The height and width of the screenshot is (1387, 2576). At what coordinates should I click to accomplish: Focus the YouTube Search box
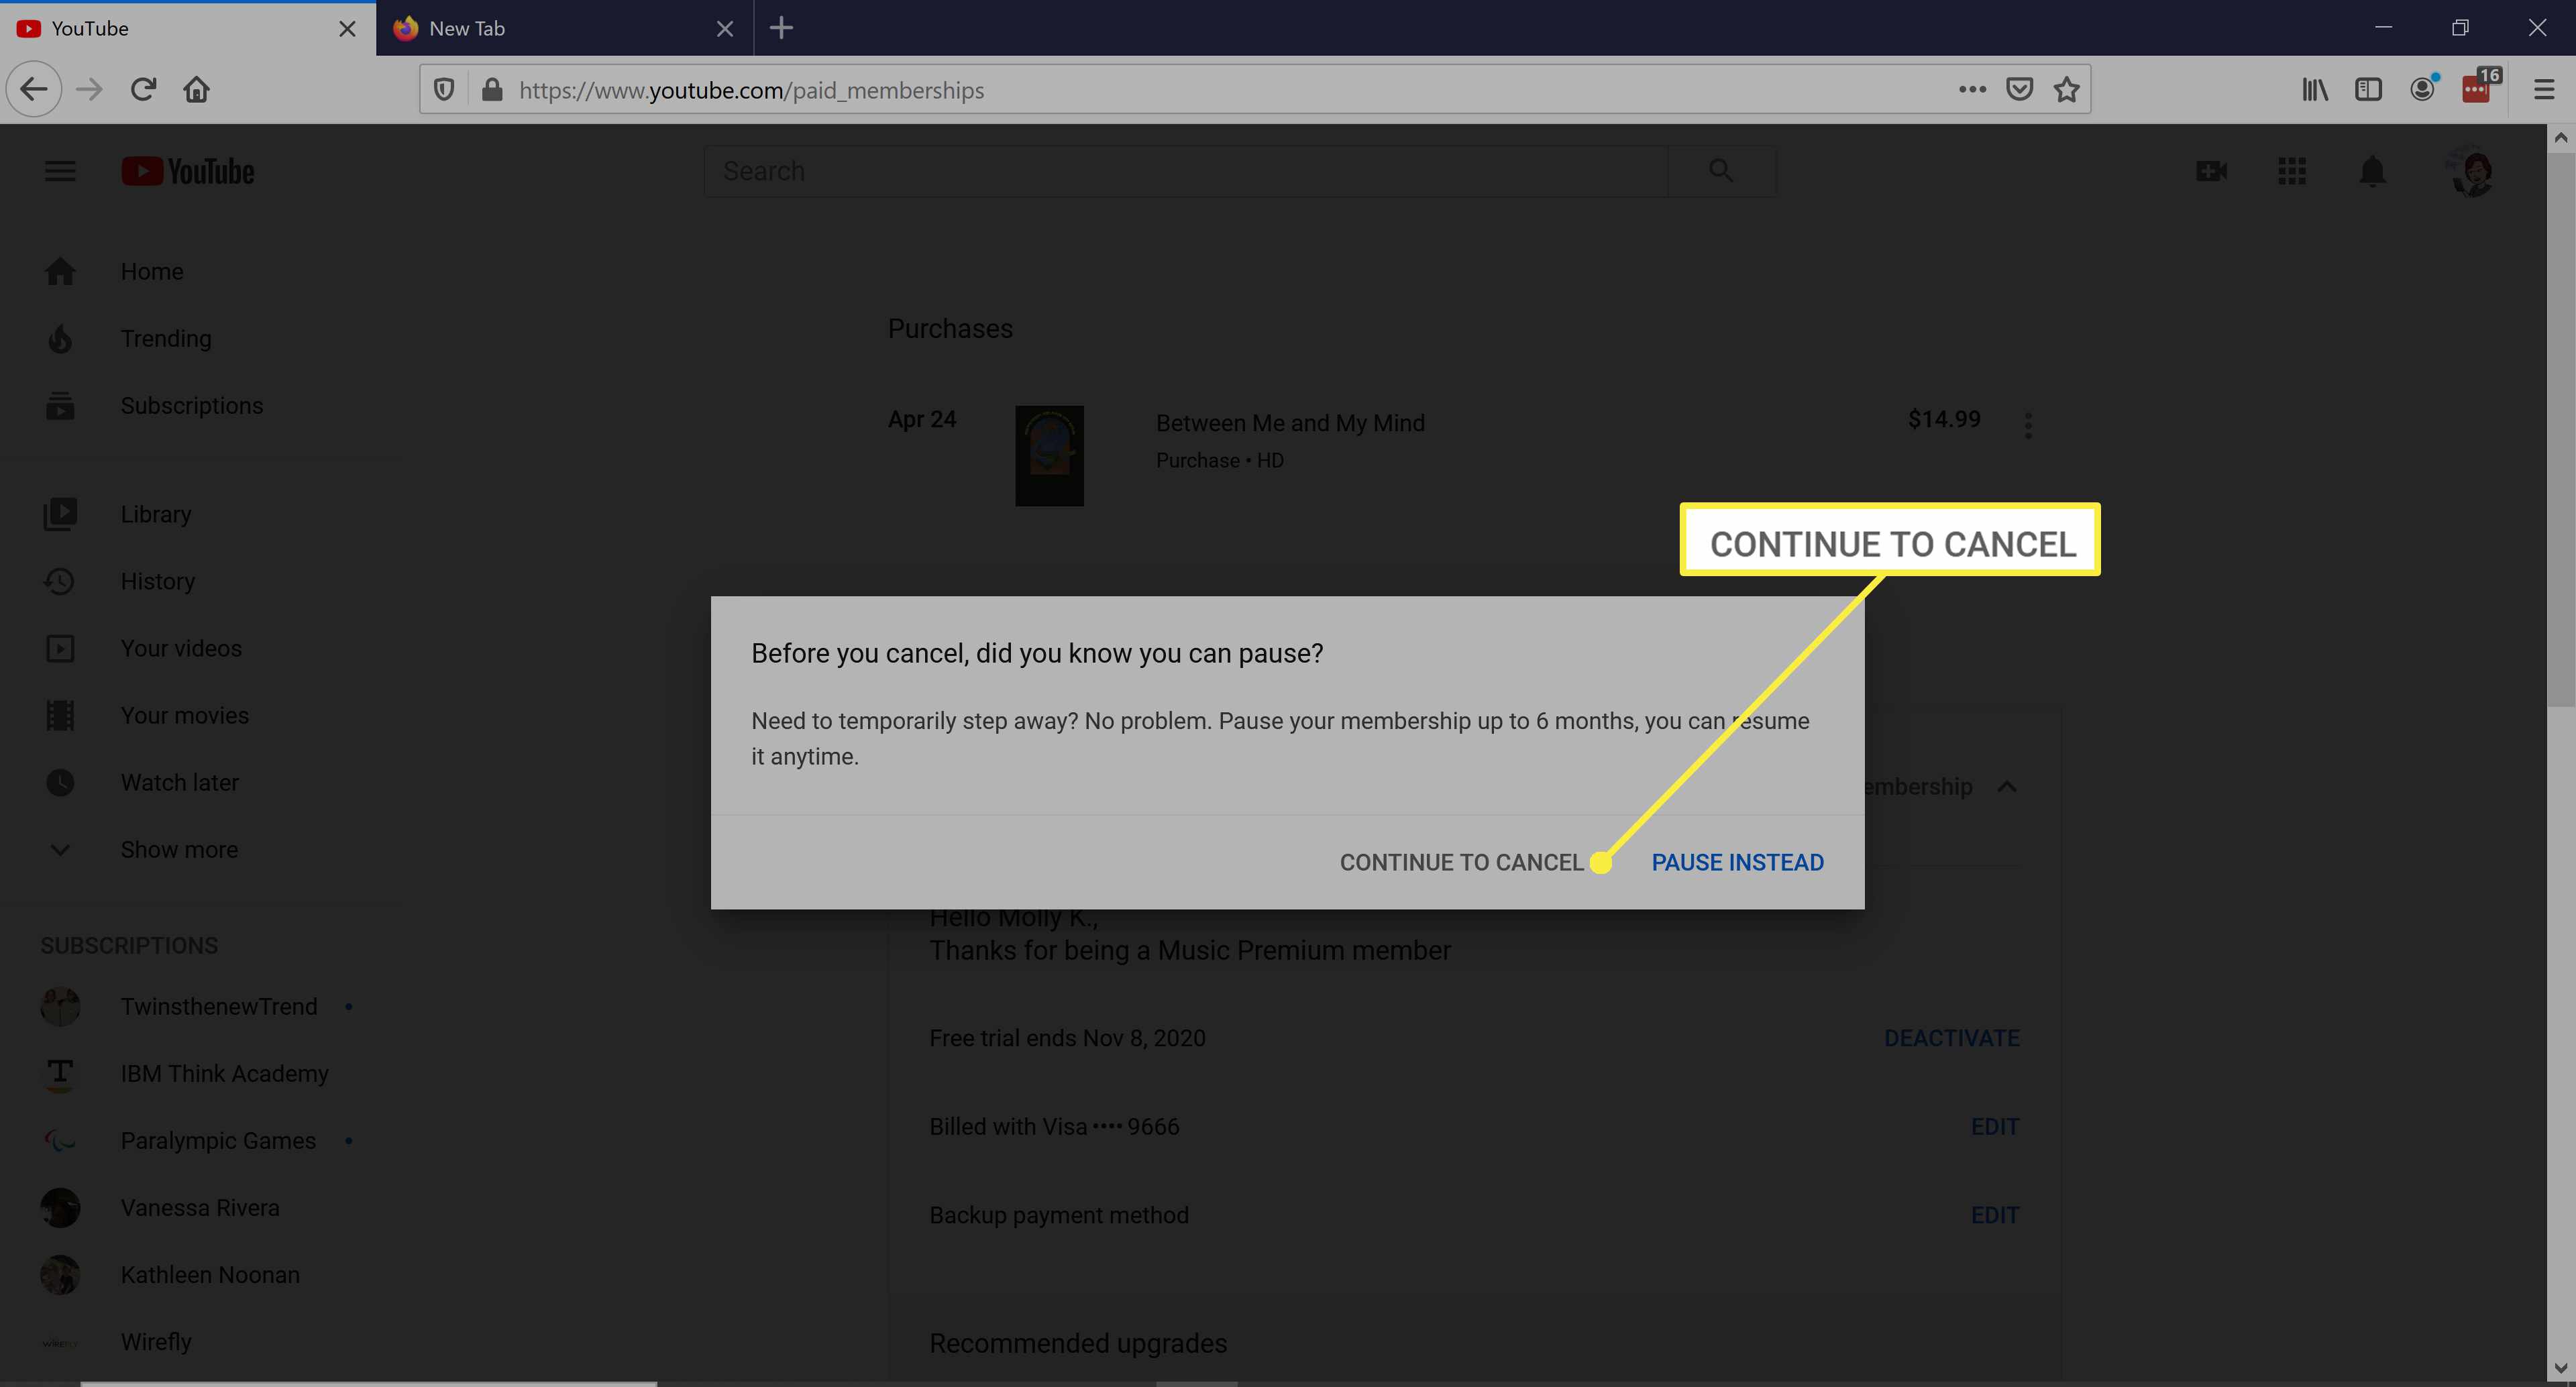pos(1186,171)
